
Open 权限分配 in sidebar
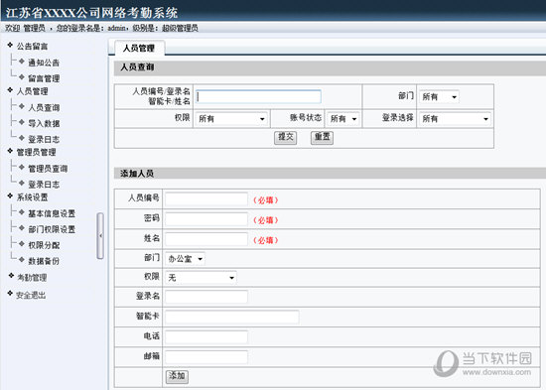click(44, 245)
